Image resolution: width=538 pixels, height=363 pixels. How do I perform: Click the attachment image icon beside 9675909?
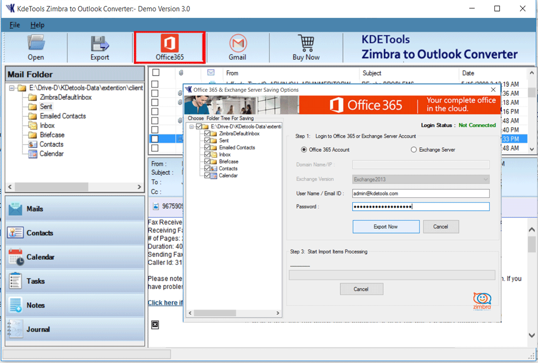coord(156,206)
